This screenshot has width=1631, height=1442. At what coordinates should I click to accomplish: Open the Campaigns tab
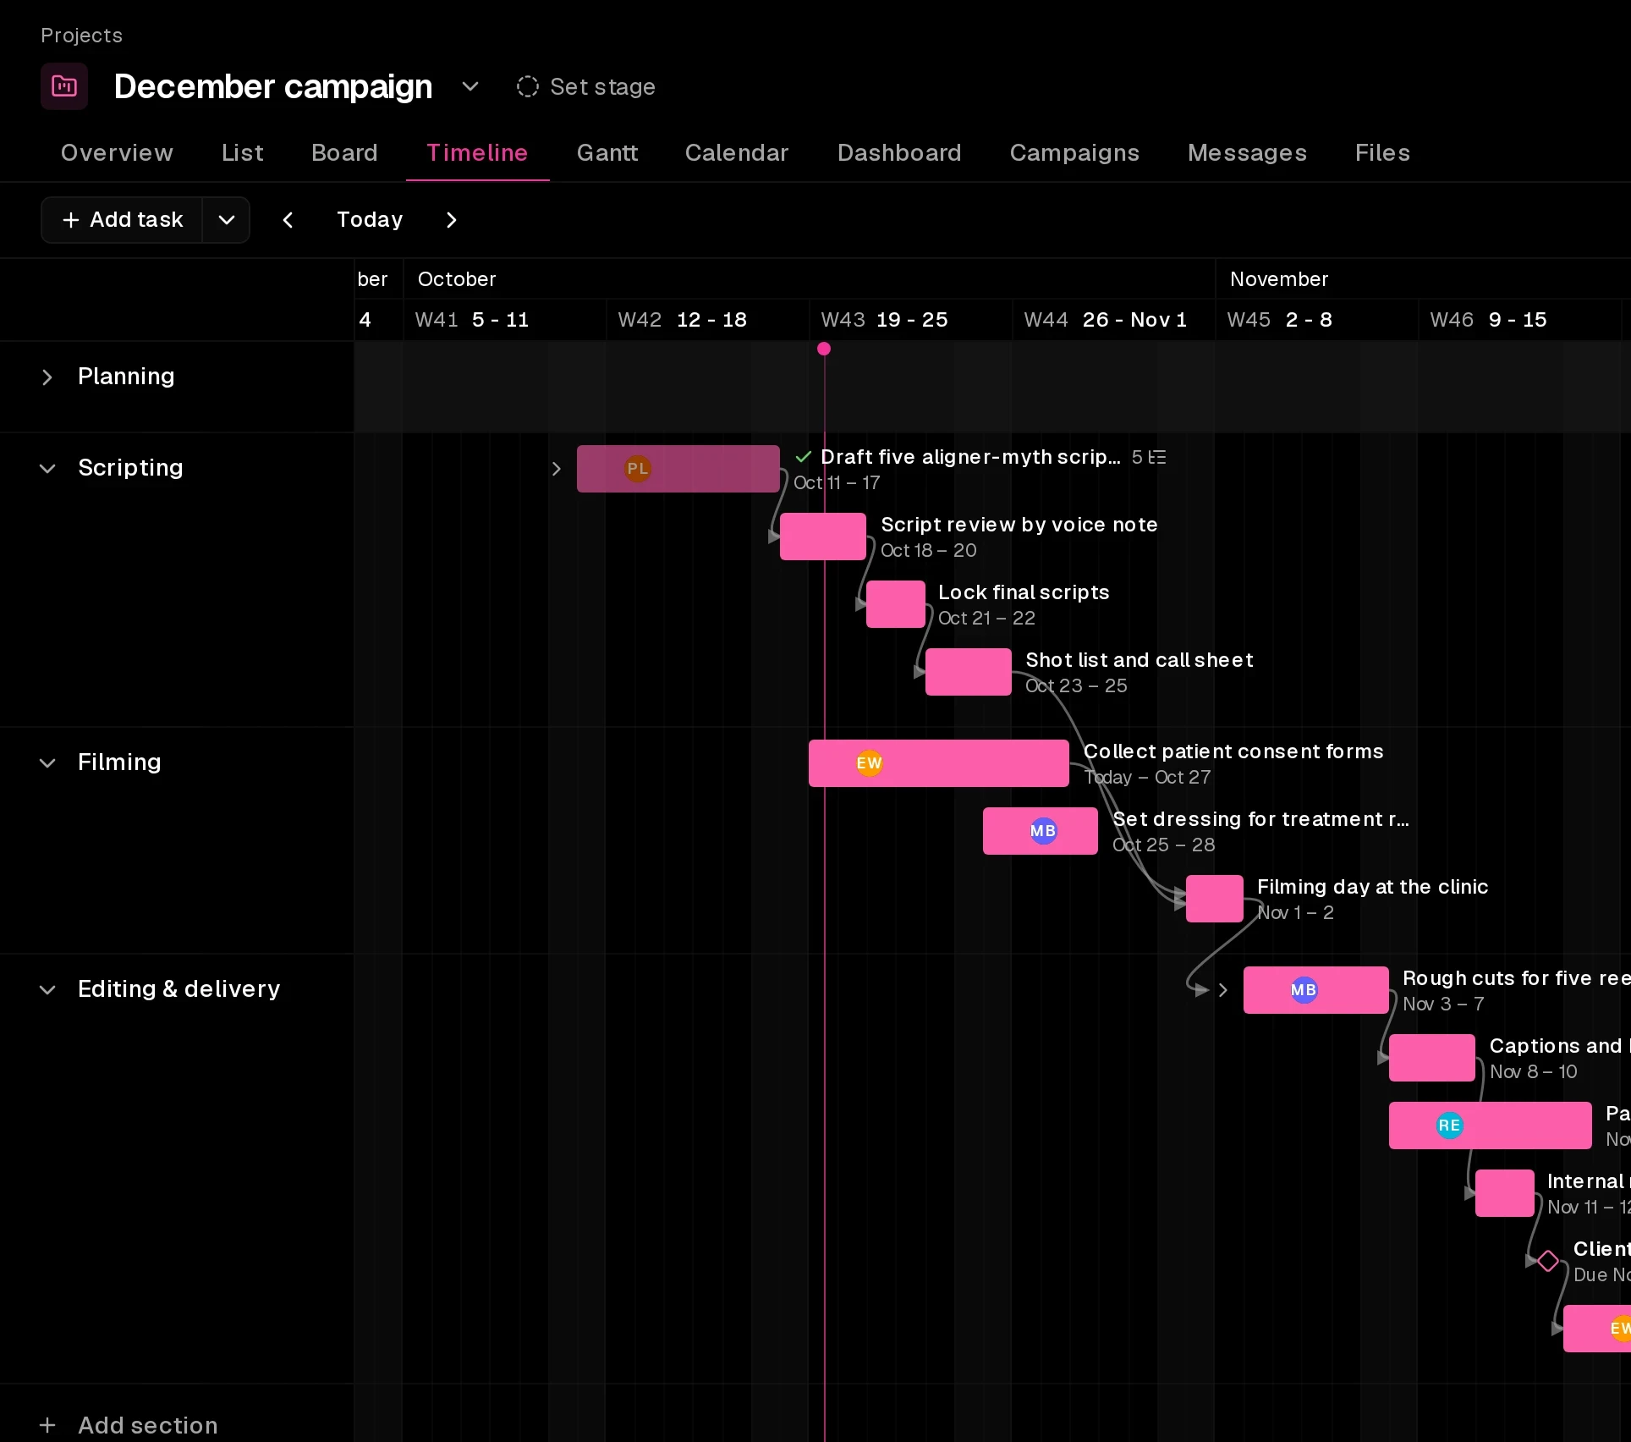(1074, 152)
